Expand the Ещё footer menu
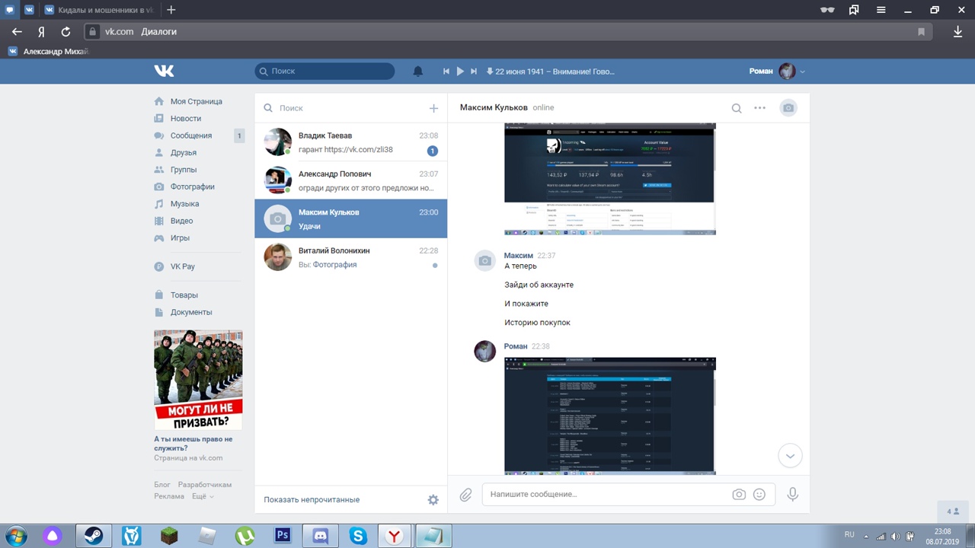The height and width of the screenshot is (548, 975). [x=202, y=496]
